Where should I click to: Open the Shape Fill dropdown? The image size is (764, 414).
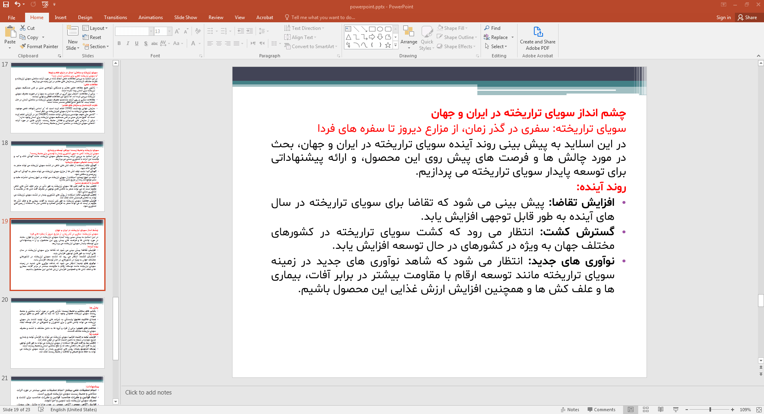click(452, 28)
